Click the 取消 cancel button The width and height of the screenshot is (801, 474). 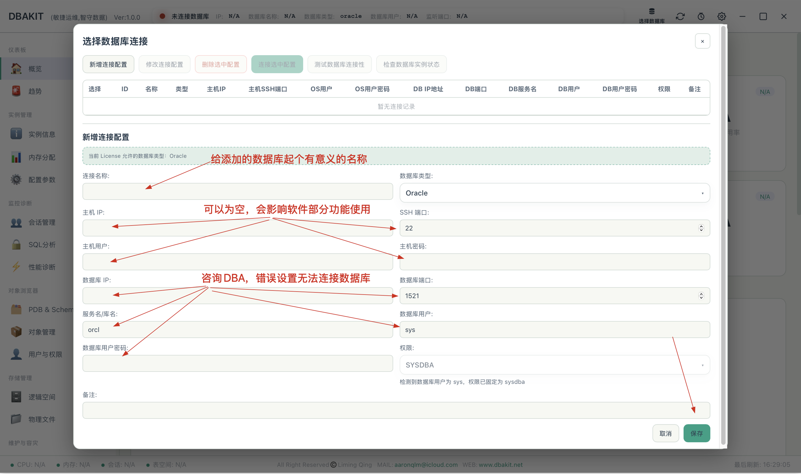(665, 433)
